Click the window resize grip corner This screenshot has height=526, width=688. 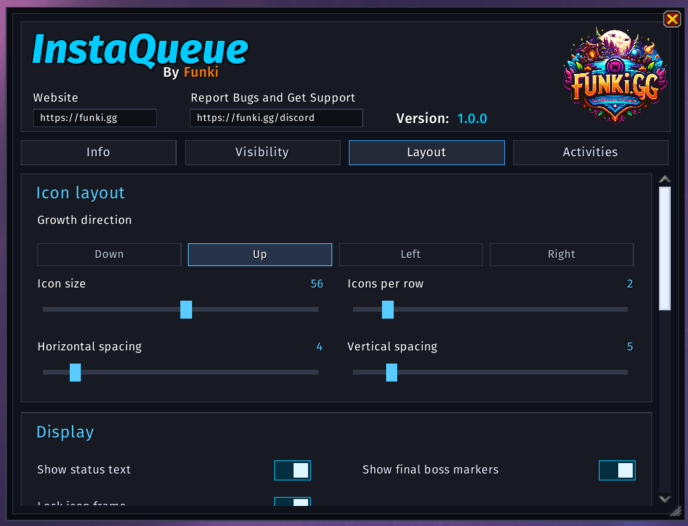tap(675, 509)
